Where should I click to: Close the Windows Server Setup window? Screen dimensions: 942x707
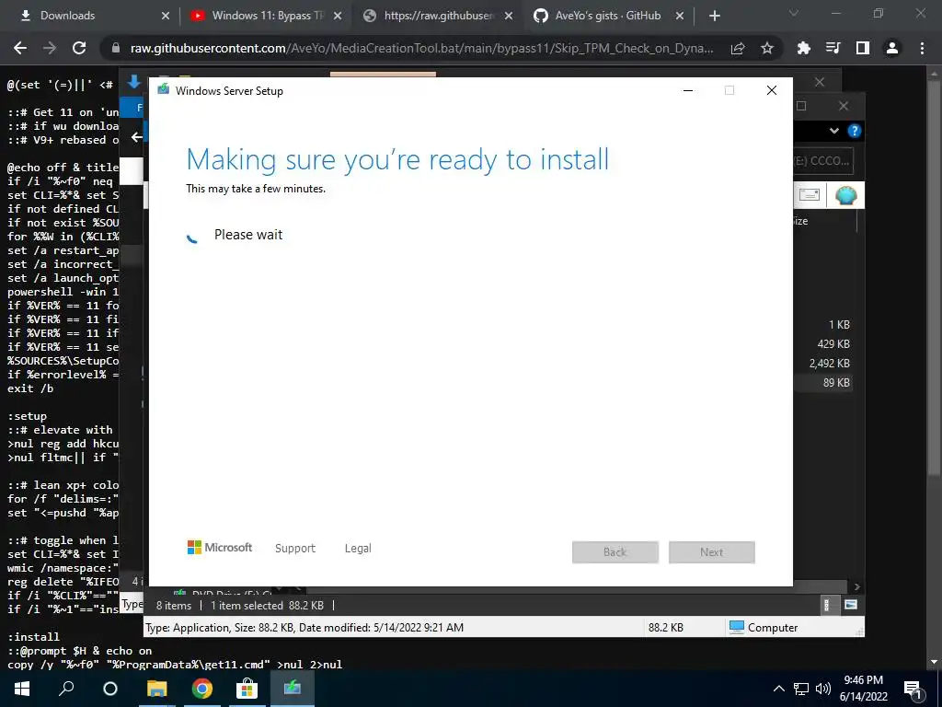click(x=772, y=91)
